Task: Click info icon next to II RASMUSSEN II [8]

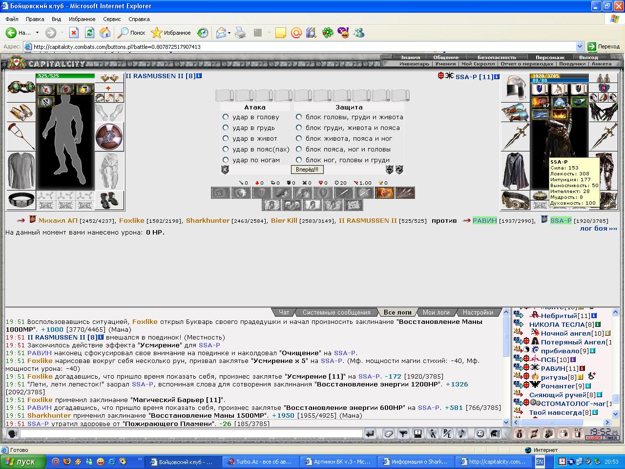Action: point(199,76)
